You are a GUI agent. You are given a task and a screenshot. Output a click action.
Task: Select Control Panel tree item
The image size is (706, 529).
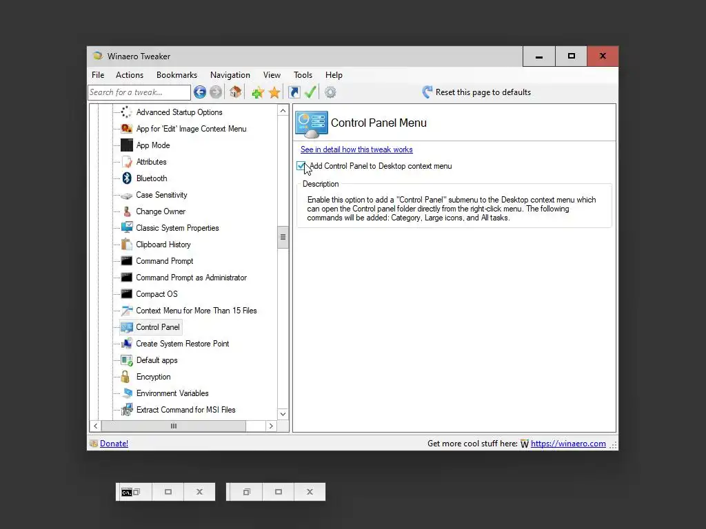point(158,327)
